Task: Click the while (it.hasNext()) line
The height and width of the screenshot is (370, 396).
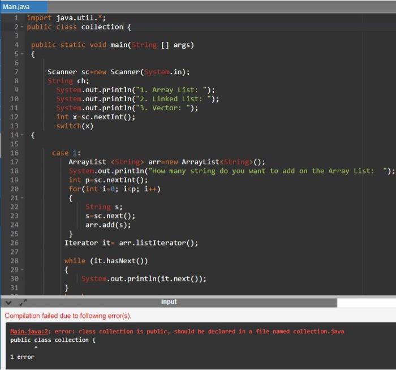Action: pos(106,261)
